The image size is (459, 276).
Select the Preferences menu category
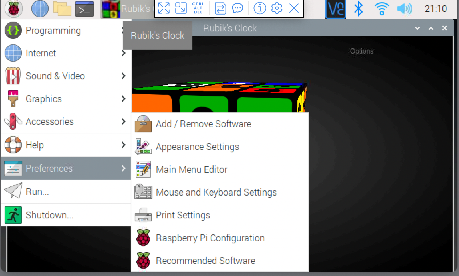click(x=66, y=168)
